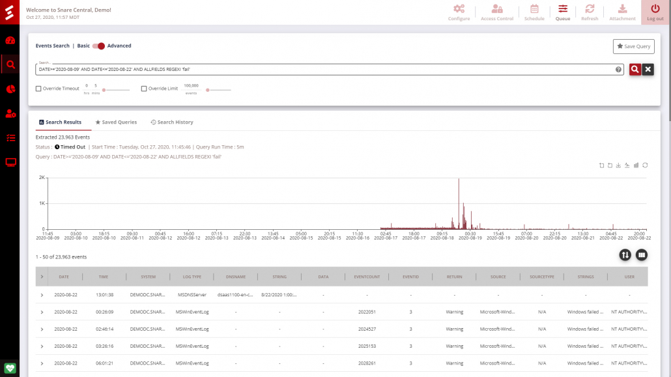Expand the 02:46:14 event row
Screen dimensions: 671x377
coord(42,329)
